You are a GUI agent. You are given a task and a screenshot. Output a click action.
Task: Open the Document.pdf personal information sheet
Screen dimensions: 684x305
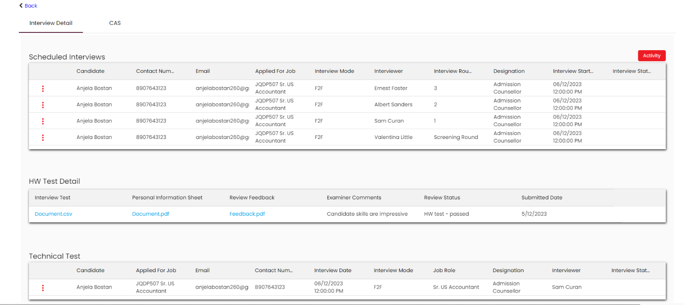pos(150,214)
